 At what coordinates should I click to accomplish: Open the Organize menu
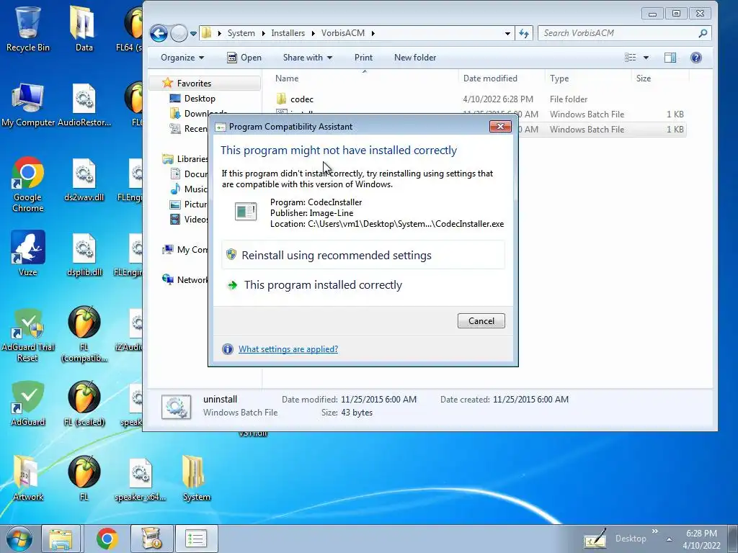[x=182, y=58]
